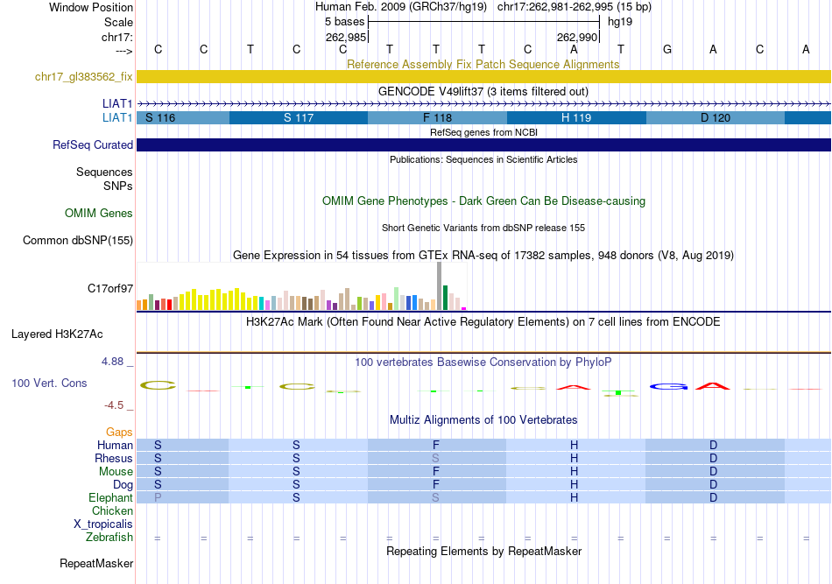Click the RepeatMasker track label
Screen dimensions: 832x584
pos(96,563)
